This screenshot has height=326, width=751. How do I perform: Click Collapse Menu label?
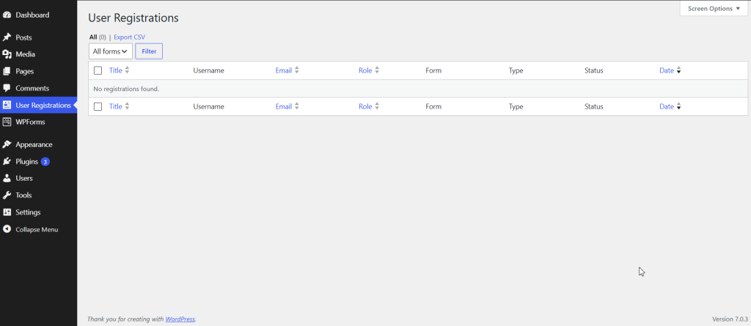coord(37,230)
